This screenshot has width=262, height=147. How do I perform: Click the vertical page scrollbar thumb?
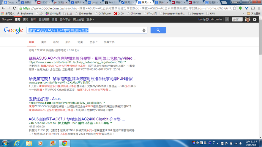click(260, 37)
